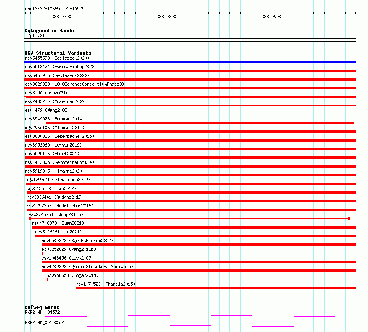The image size is (368, 332).
Task: Open variant esv3629089 (1000GenomesConsortiumPhase3)
Action: pyautogui.click(x=74, y=84)
